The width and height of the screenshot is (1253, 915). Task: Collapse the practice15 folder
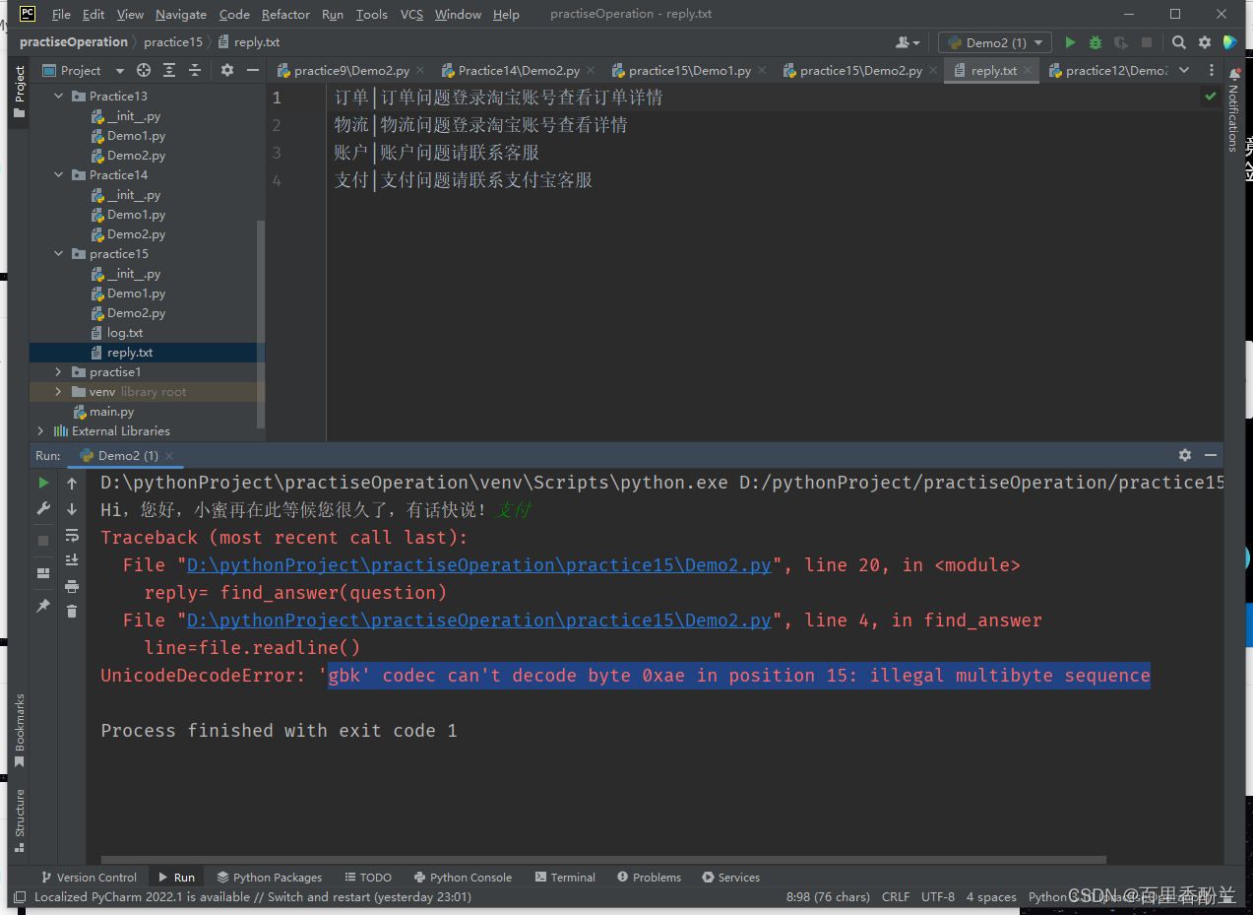point(58,253)
